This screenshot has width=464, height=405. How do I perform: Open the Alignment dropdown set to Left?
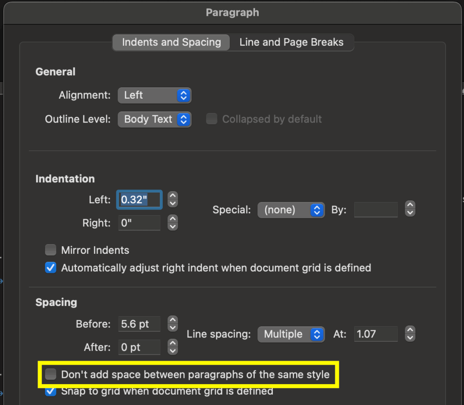pos(155,95)
